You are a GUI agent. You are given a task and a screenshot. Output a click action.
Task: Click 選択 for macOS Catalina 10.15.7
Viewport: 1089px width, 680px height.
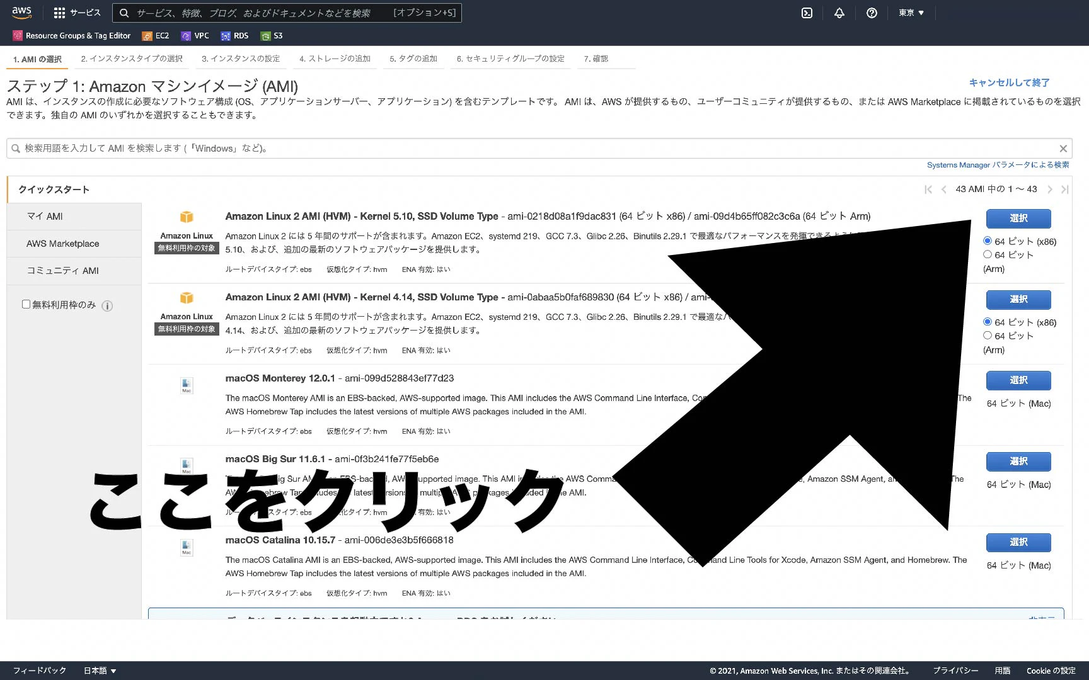point(1018,542)
